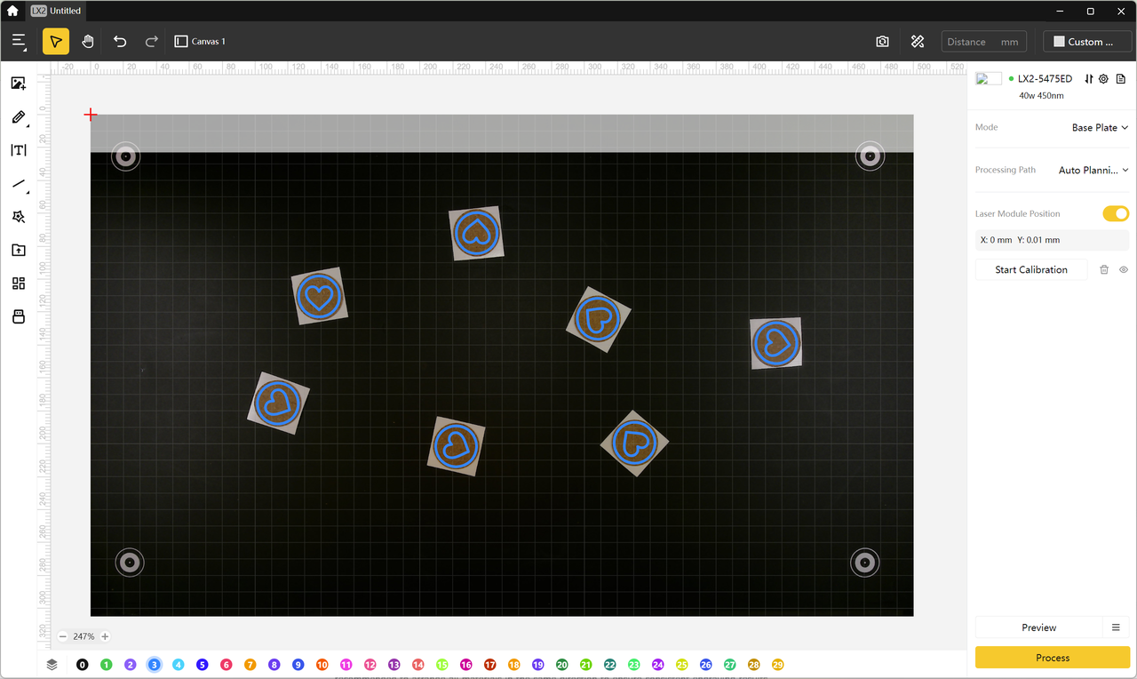Click the 247% zoom level text
Image resolution: width=1137 pixels, height=679 pixels.
click(x=83, y=636)
